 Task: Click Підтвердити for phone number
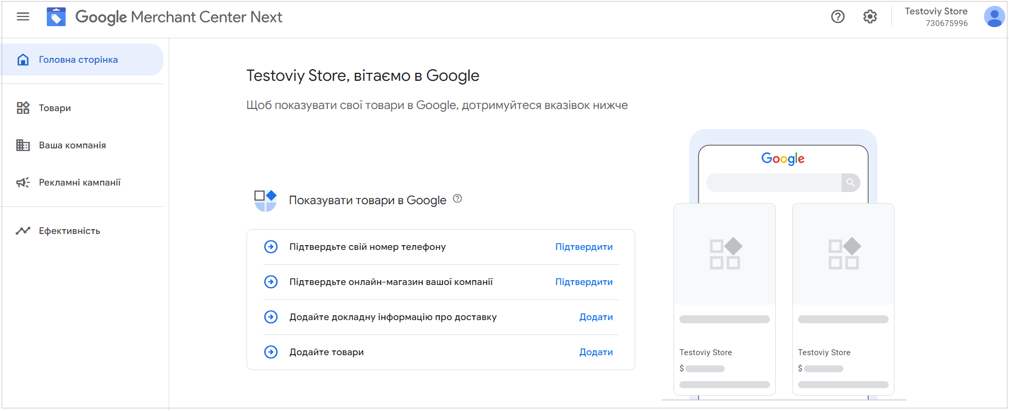[584, 247]
